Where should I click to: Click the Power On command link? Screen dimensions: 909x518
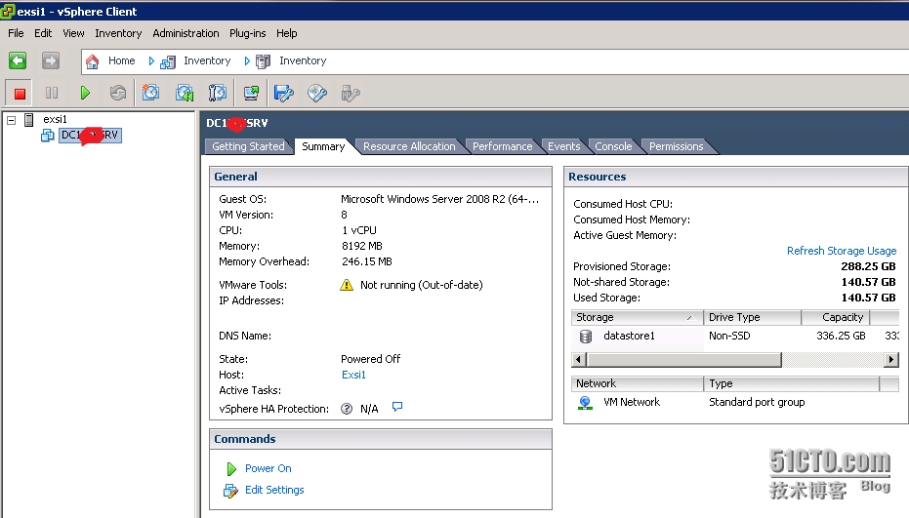(268, 468)
